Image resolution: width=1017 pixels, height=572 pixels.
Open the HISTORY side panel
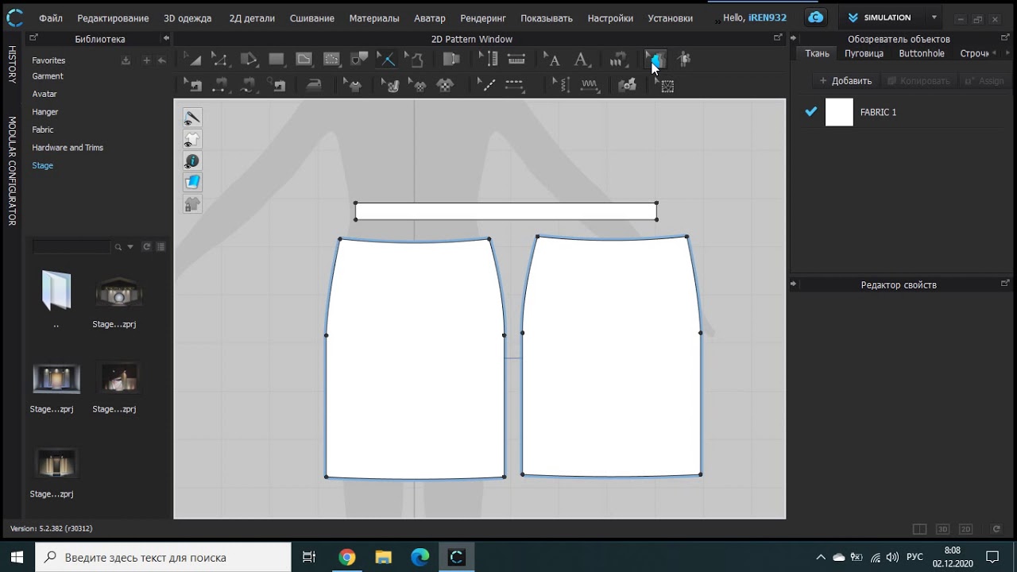12,64
